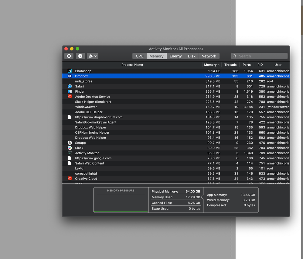Click the Safari compass icon
Screen dimensions: 303x259
[70, 86]
